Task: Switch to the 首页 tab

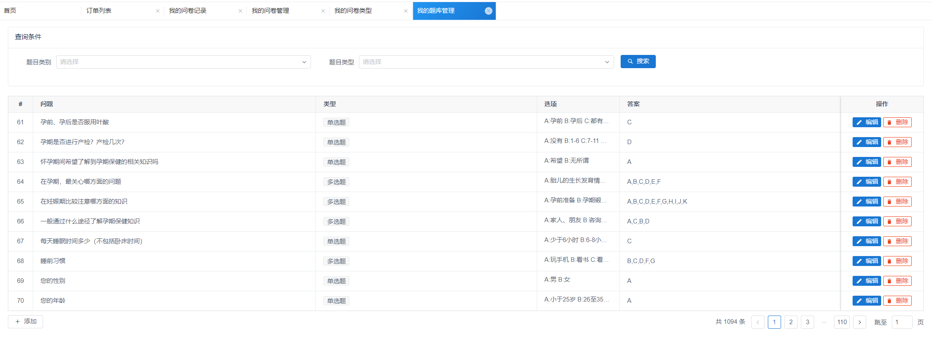Action: (10, 11)
